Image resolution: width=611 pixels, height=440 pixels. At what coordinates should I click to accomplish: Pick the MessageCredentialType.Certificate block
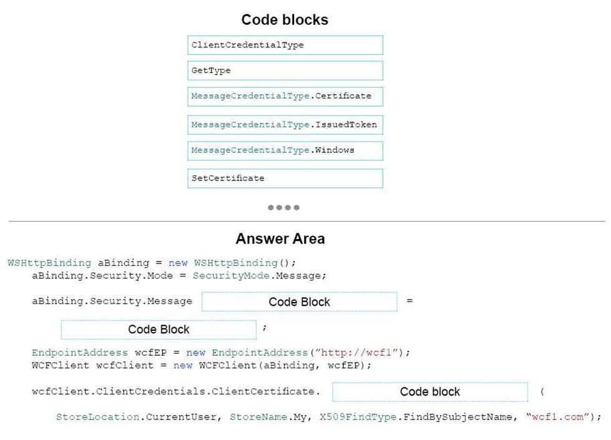coord(285,96)
